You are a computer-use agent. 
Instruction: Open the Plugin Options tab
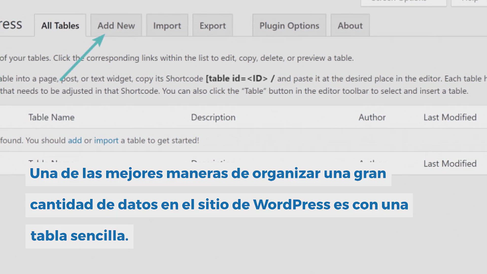click(289, 26)
